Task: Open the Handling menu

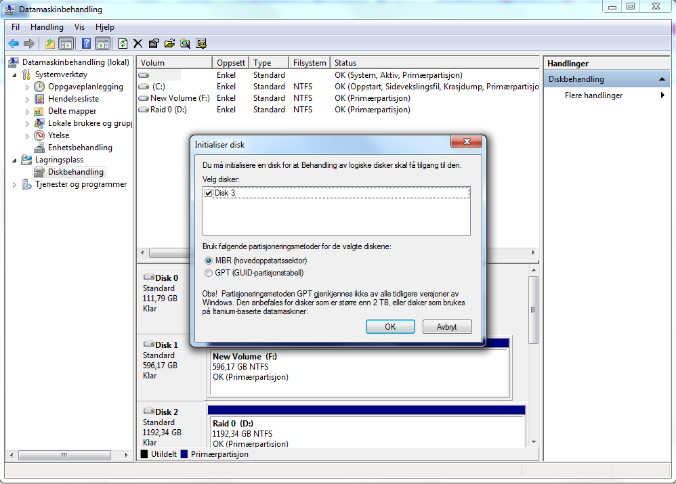Action: [x=47, y=27]
